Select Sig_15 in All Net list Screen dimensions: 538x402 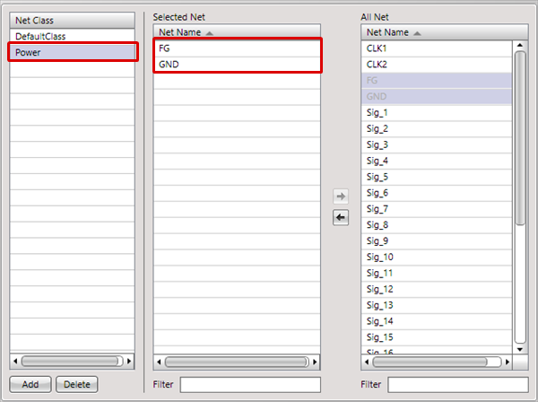pos(437,337)
